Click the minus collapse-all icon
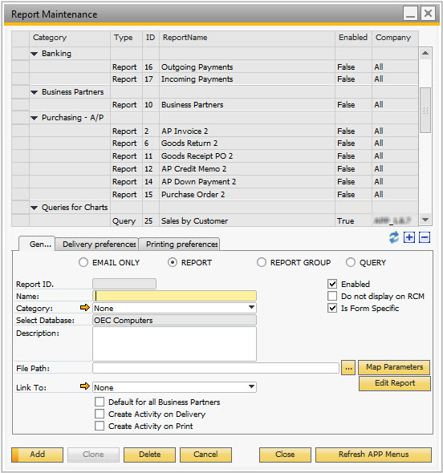The height and width of the screenshot is (473, 443). (x=425, y=238)
